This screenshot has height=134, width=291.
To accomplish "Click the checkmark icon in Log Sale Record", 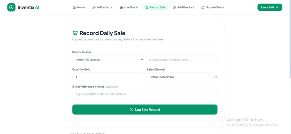I will (131, 110).
